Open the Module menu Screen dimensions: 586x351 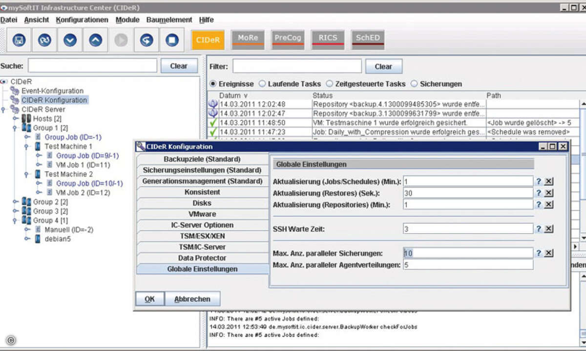pos(127,20)
